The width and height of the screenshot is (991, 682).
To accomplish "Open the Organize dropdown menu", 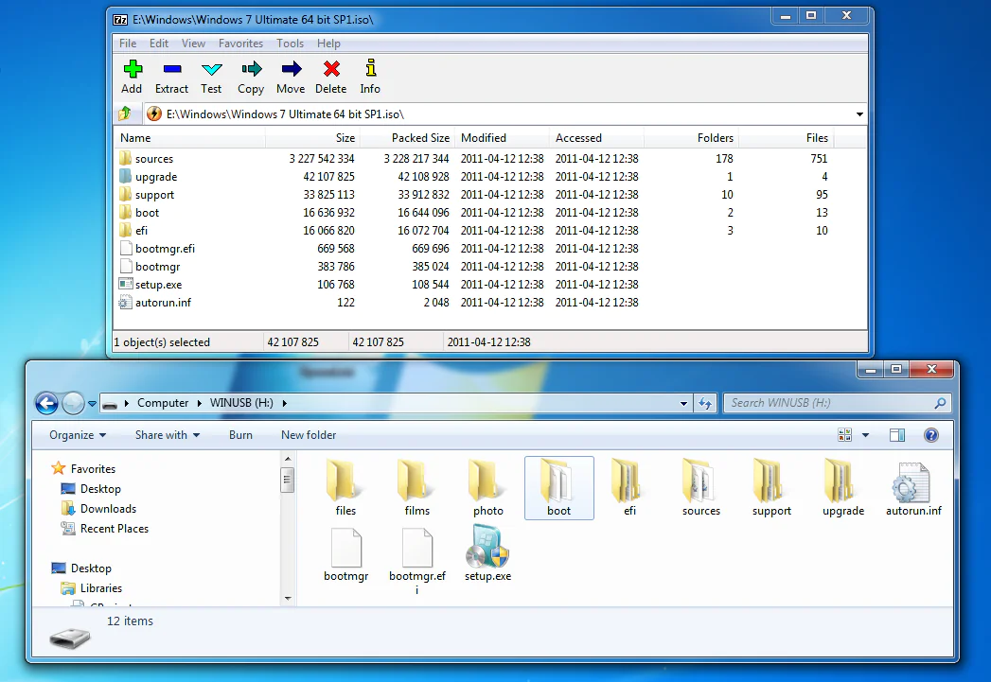I will (x=75, y=434).
